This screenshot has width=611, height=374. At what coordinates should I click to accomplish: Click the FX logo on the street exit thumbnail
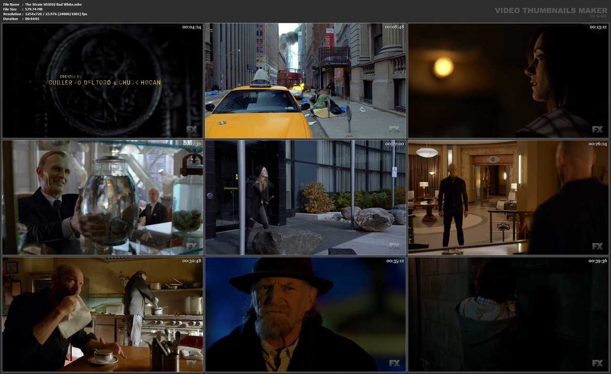pos(395,246)
